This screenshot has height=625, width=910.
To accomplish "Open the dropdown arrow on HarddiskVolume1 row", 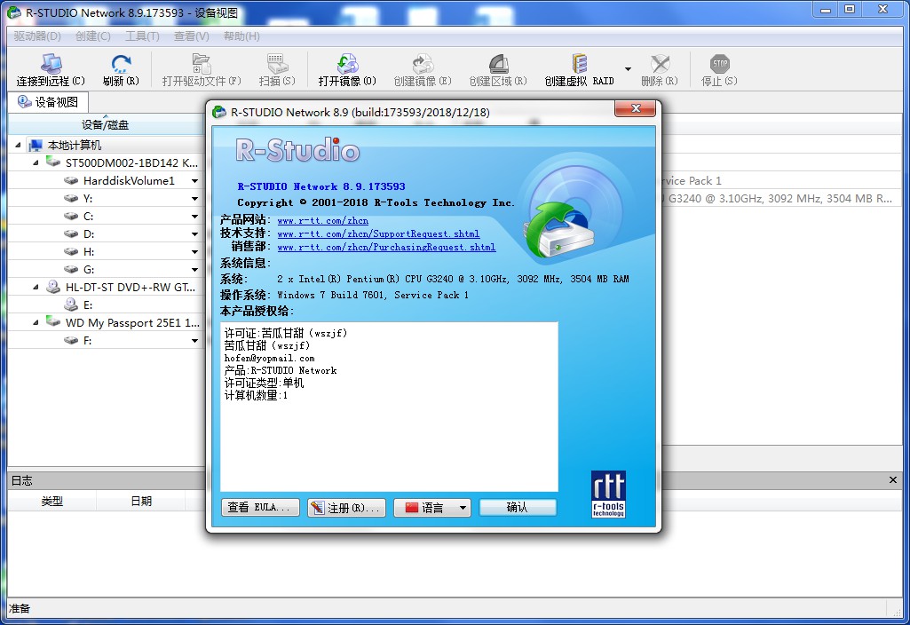I will pyautogui.click(x=194, y=181).
